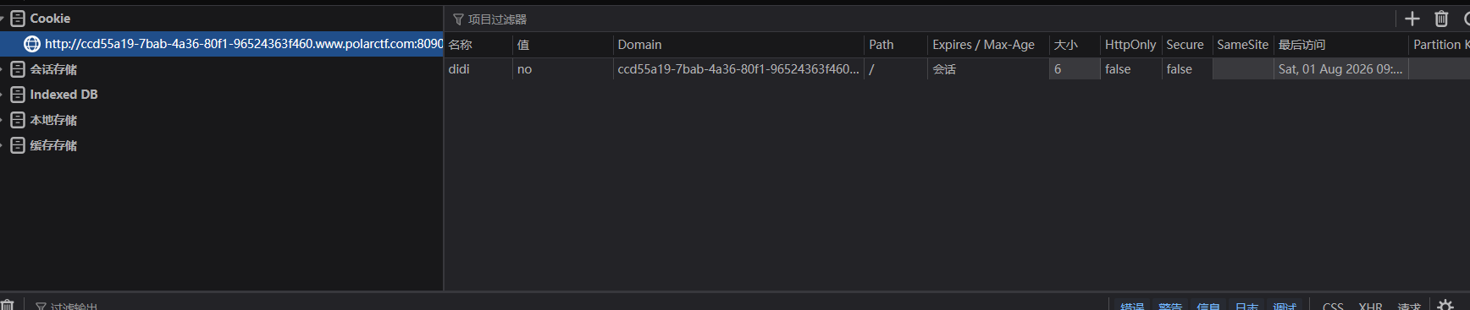Click the 本地存储 database icon

click(x=18, y=120)
